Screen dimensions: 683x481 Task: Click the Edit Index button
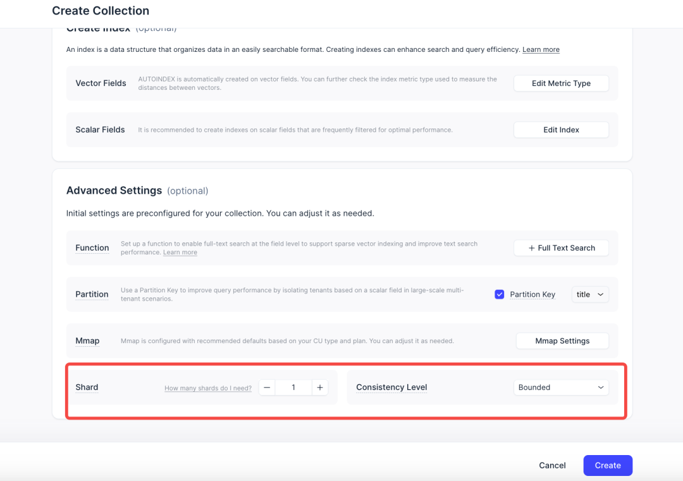(561, 130)
